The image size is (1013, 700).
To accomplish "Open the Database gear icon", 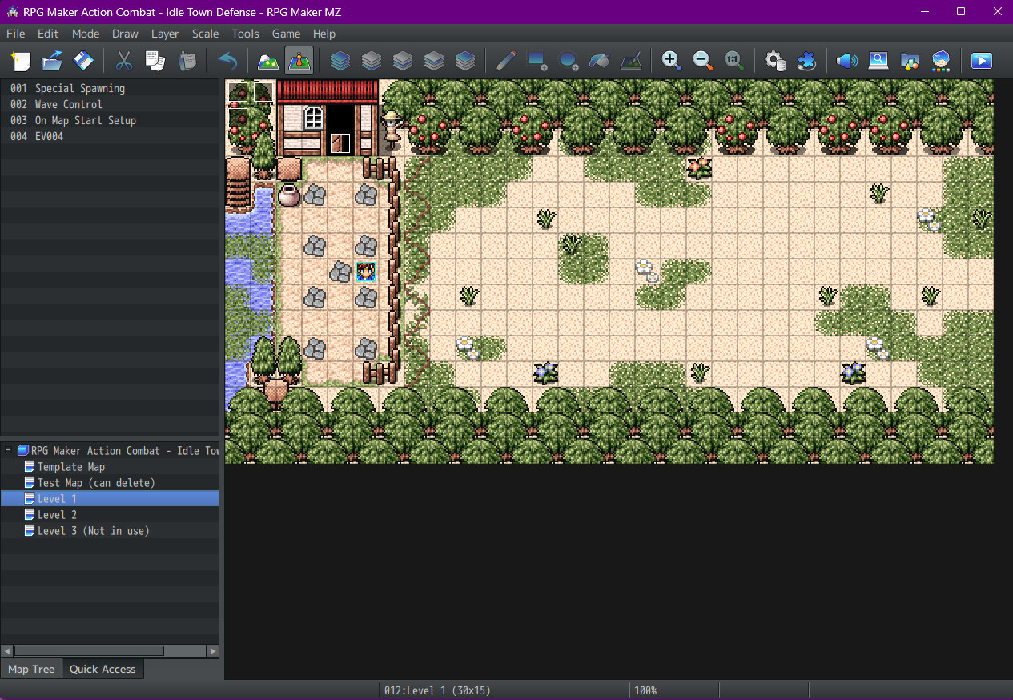I will click(x=775, y=61).
